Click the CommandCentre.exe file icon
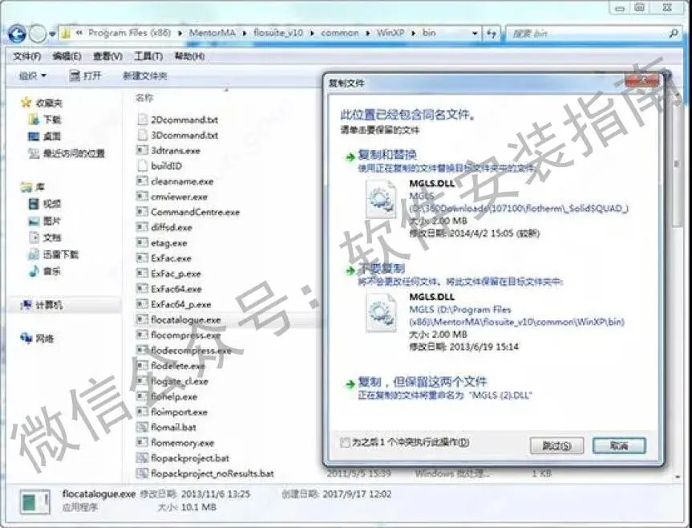 (142, 212)
